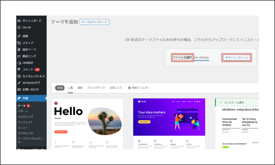Select the 外観 menu
Image resolution: width=275 pixels, height=165 pixels.
click(31, 98)
